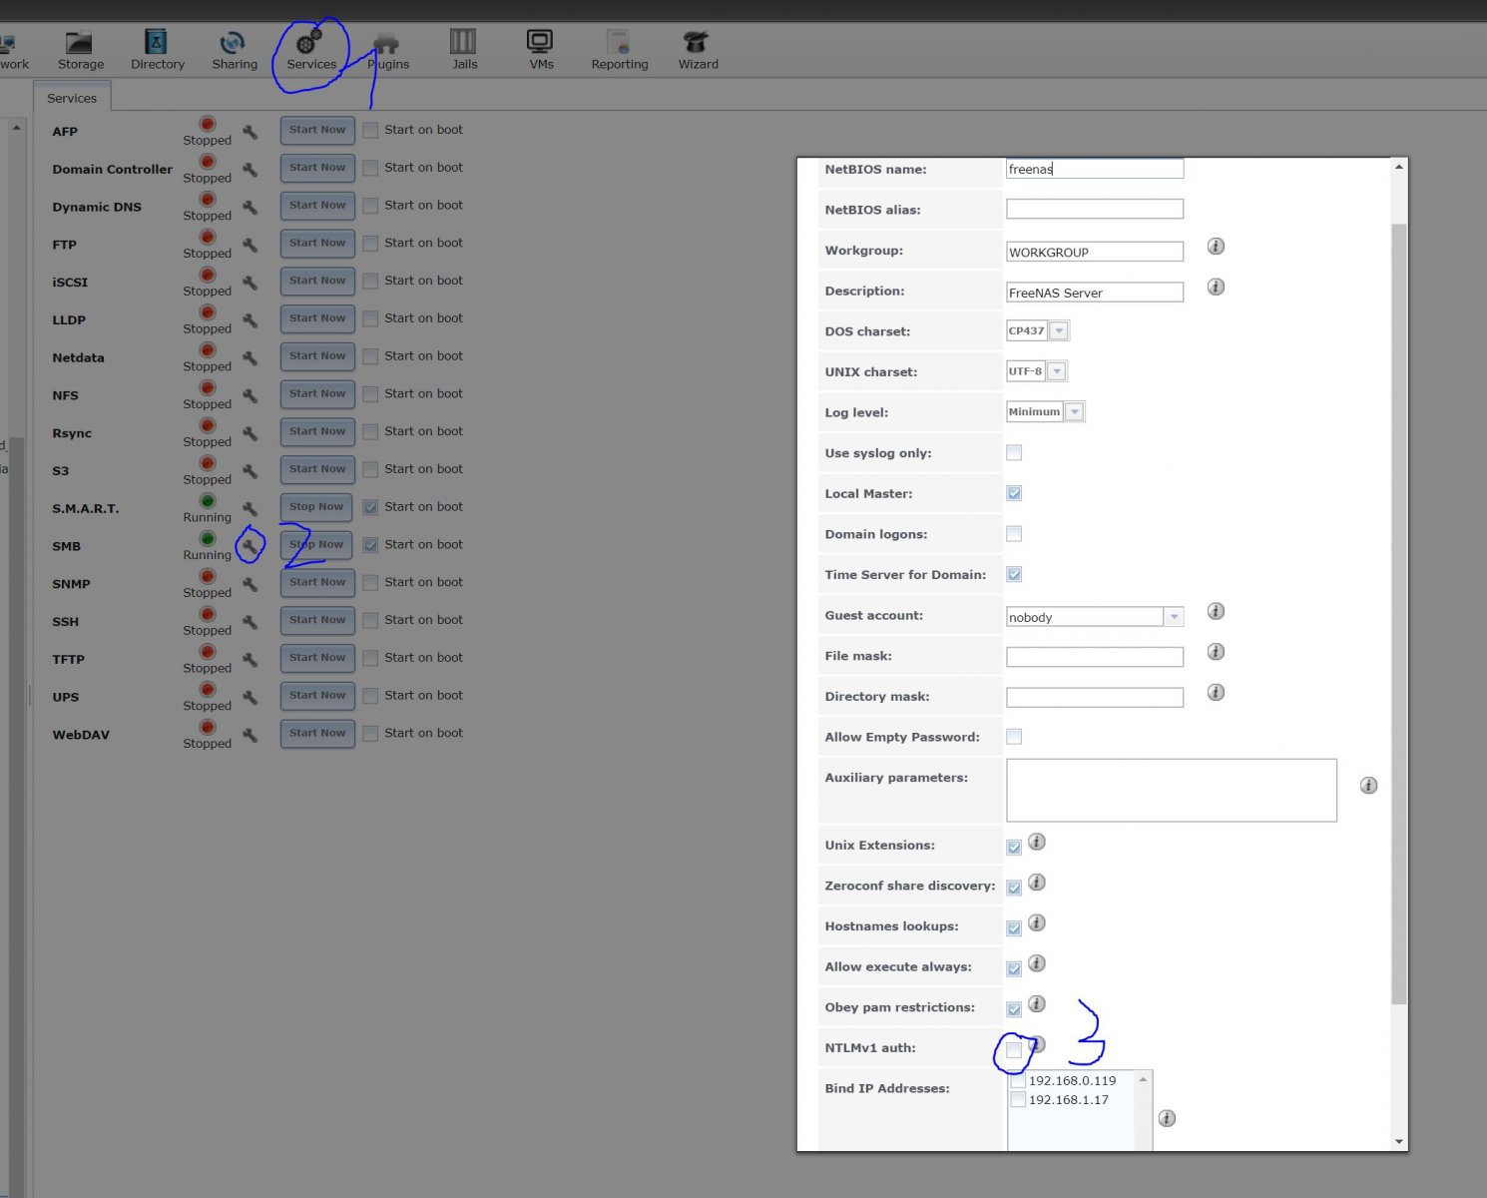Image resolution: width=1487 pixels, height=1198 pixels.
Task: Open the Guest account dropdown
Action: click(x=1174, y=617)
